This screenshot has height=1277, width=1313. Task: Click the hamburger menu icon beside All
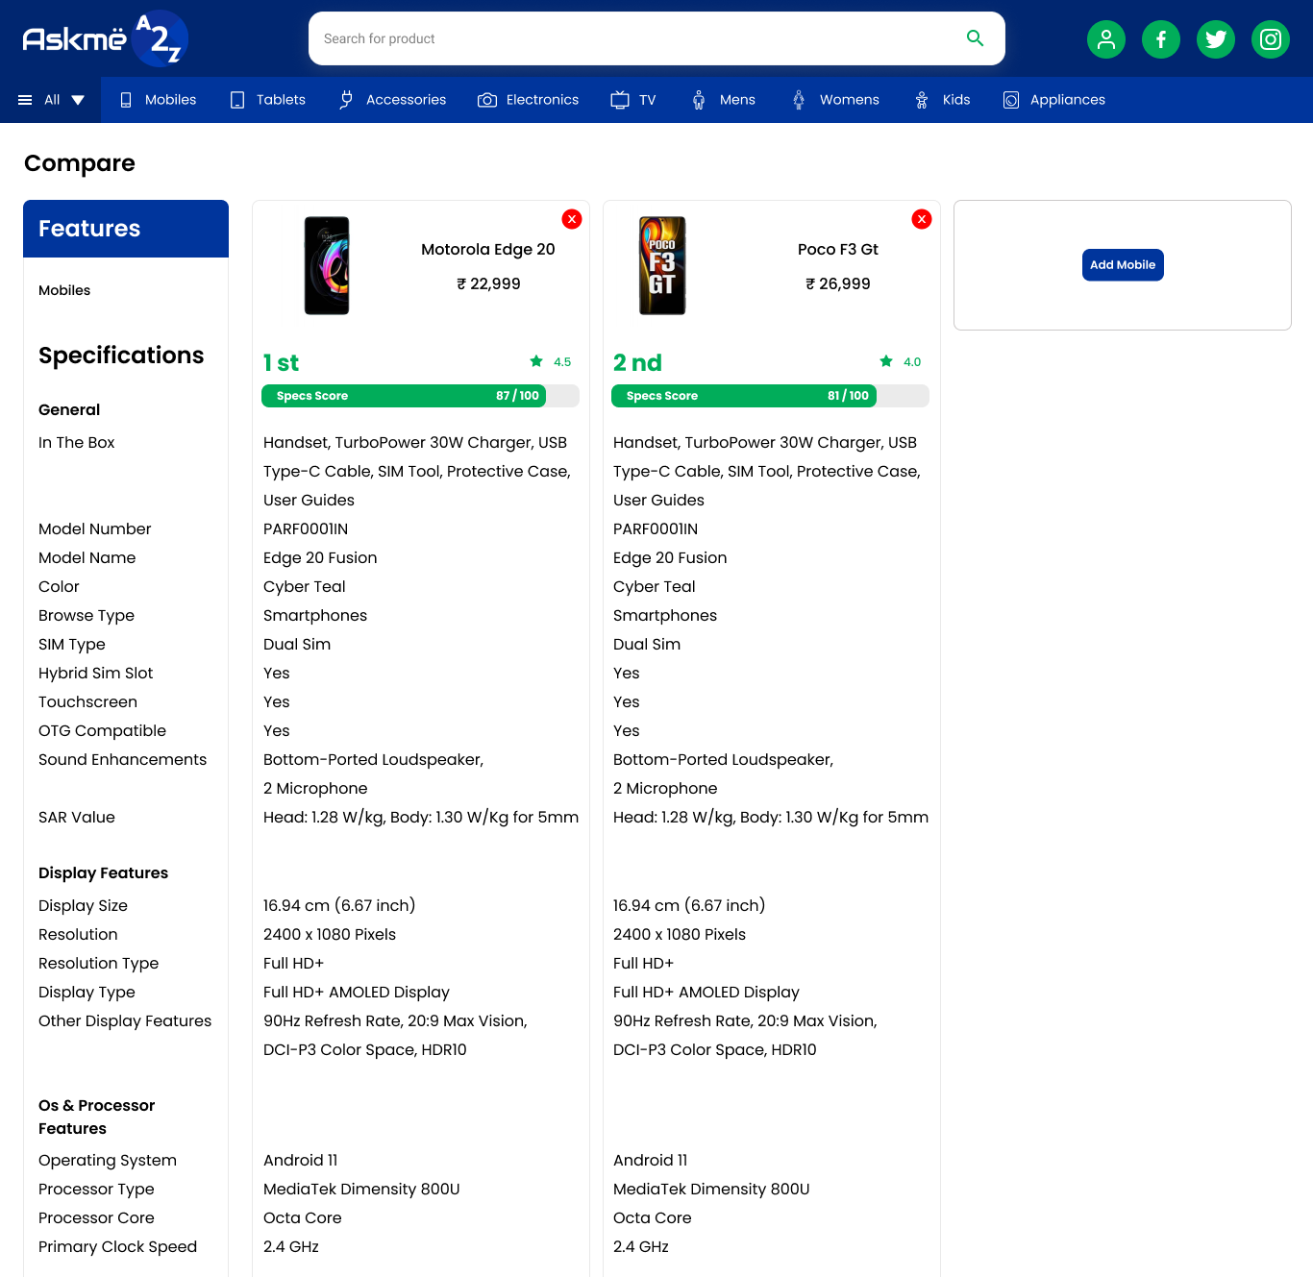(25, 100)
